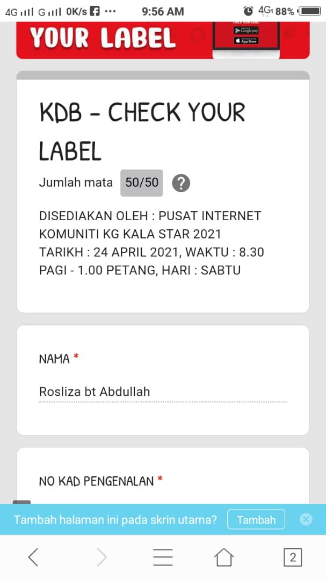The image size is (326, 580).
Task: Tap the three dots in status bar
Action: (110, 11)
